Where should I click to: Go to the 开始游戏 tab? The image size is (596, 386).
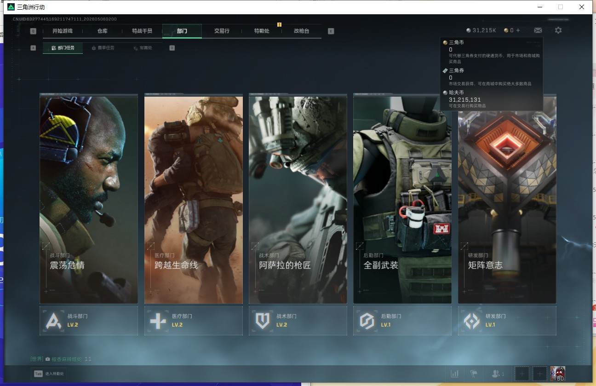63,31
